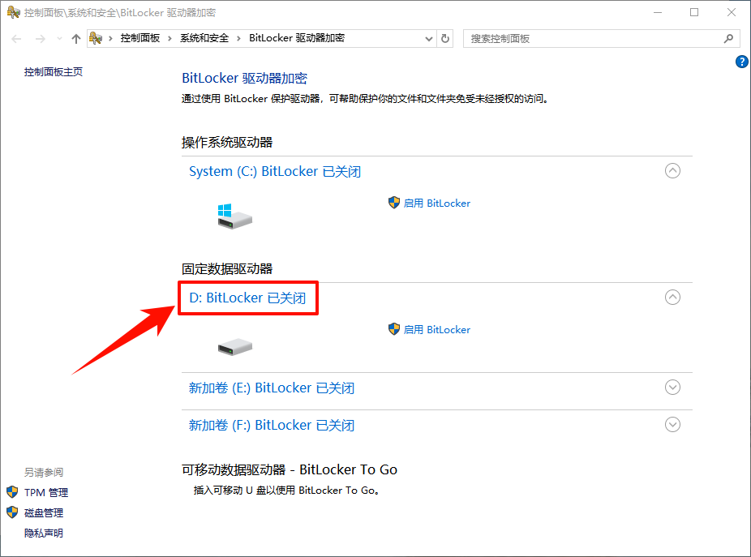Go up one level with Up arrow
This screenshot has width=751, height=557.
(75, 39)
